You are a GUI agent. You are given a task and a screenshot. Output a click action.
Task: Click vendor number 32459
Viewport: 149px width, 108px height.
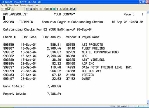(71, 52)
